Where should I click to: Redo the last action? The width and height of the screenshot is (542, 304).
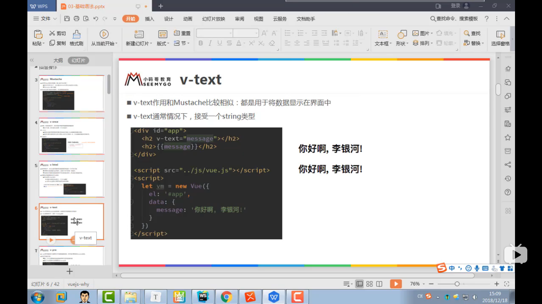(105, 19)
